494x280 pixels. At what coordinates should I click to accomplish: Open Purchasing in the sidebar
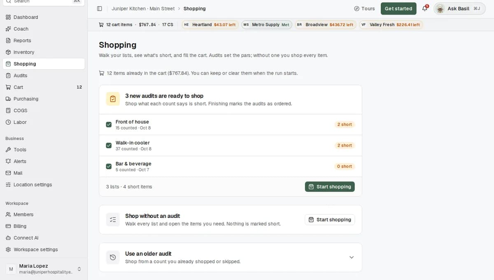coord(44,99)
